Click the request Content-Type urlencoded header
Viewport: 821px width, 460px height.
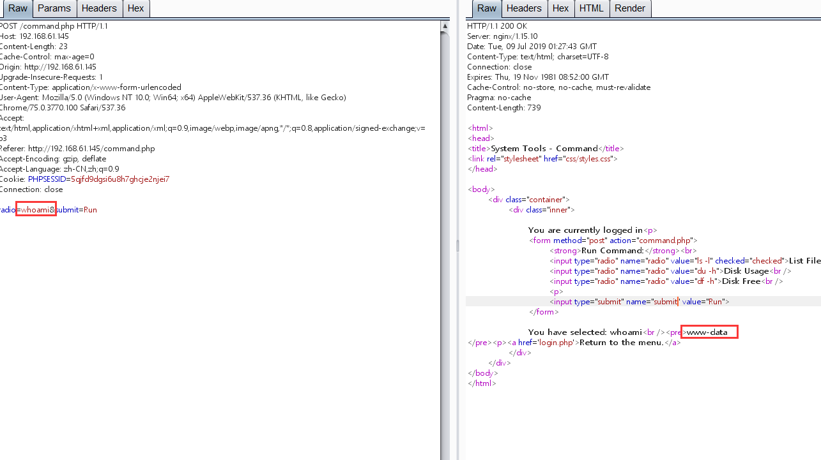(91, 87)
